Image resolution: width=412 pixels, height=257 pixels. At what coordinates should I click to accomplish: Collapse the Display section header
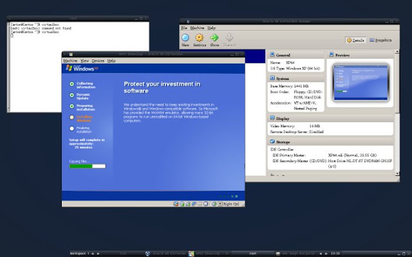[x=330, y=118]
